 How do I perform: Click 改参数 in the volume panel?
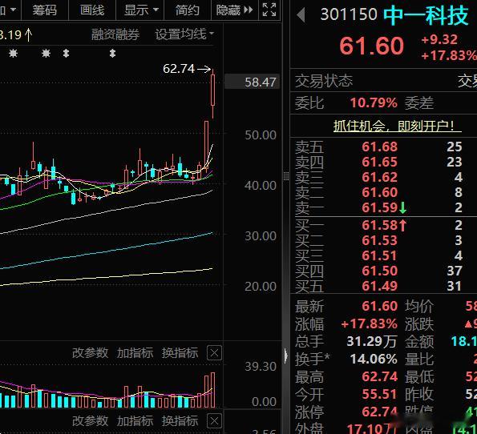tap(91, 353)
